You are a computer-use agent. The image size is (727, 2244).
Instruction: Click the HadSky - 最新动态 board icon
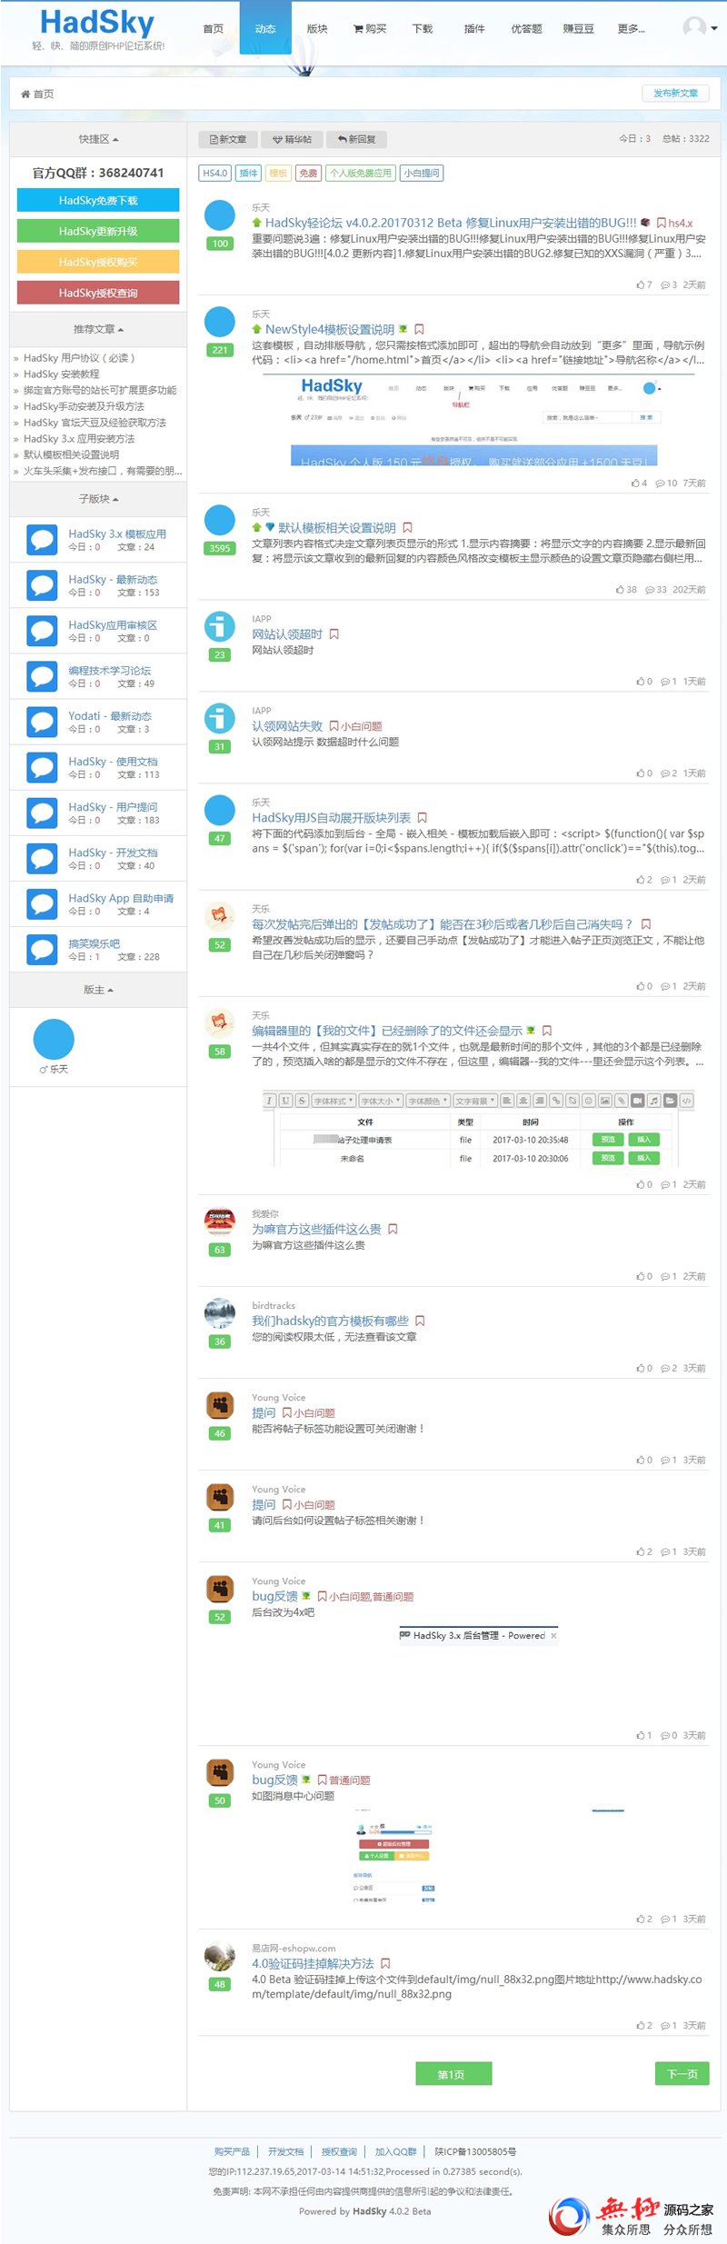42,585
